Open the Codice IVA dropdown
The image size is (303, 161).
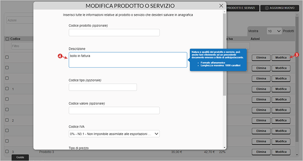(x=114, y=133)
